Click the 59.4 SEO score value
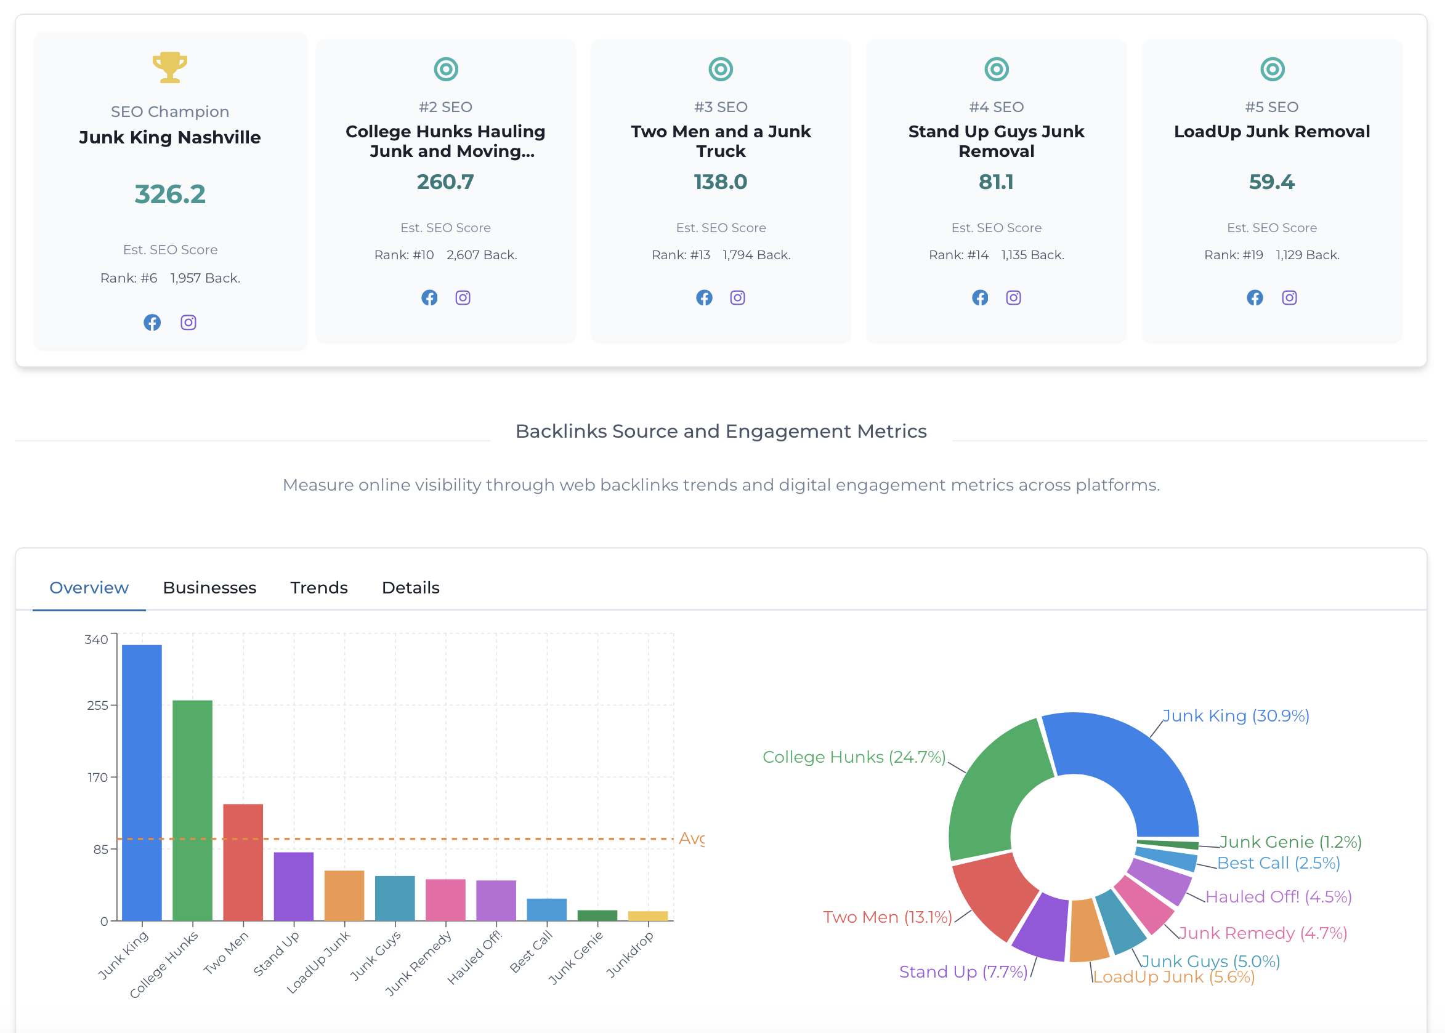 point(1272,182)
